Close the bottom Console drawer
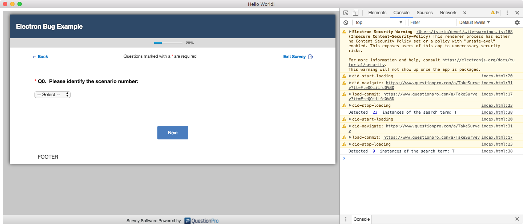Image resolution: width=523 pixels, height=224 pixels. coord(517,219)
